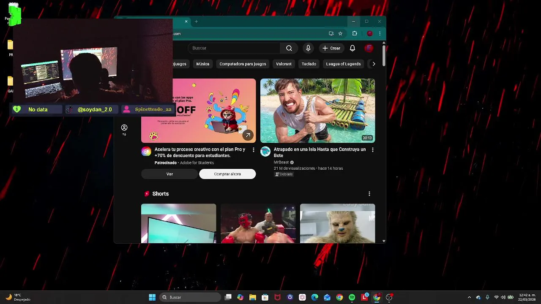Bookmark this page with the star icon
Screen dimensions: 541x304
pos(340,33)
